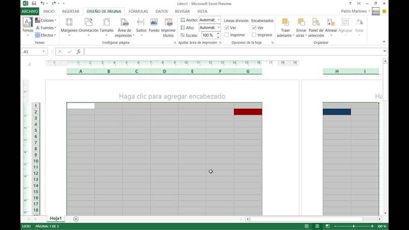
Task: Select the dark red cell G2
Action: [x=248, y=112]
